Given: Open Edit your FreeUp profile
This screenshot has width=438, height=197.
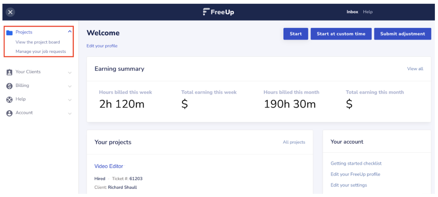Looking at the screenshot, I should click(355, 174).
